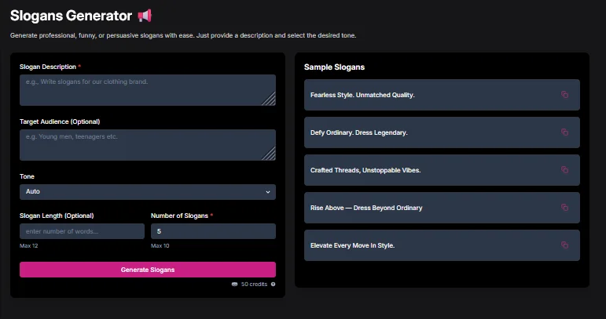Select the Number of Slogans field
The height and width of the screenshot is (319, 606).
pyautogui.click(x=213, y=231)
